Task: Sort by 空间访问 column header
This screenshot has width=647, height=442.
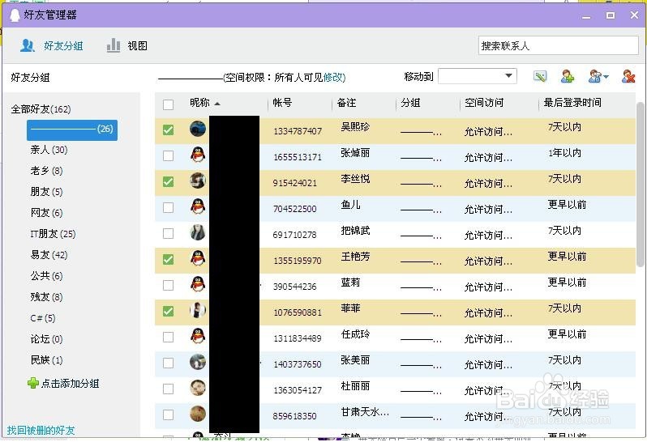Action: coord(484,103)
